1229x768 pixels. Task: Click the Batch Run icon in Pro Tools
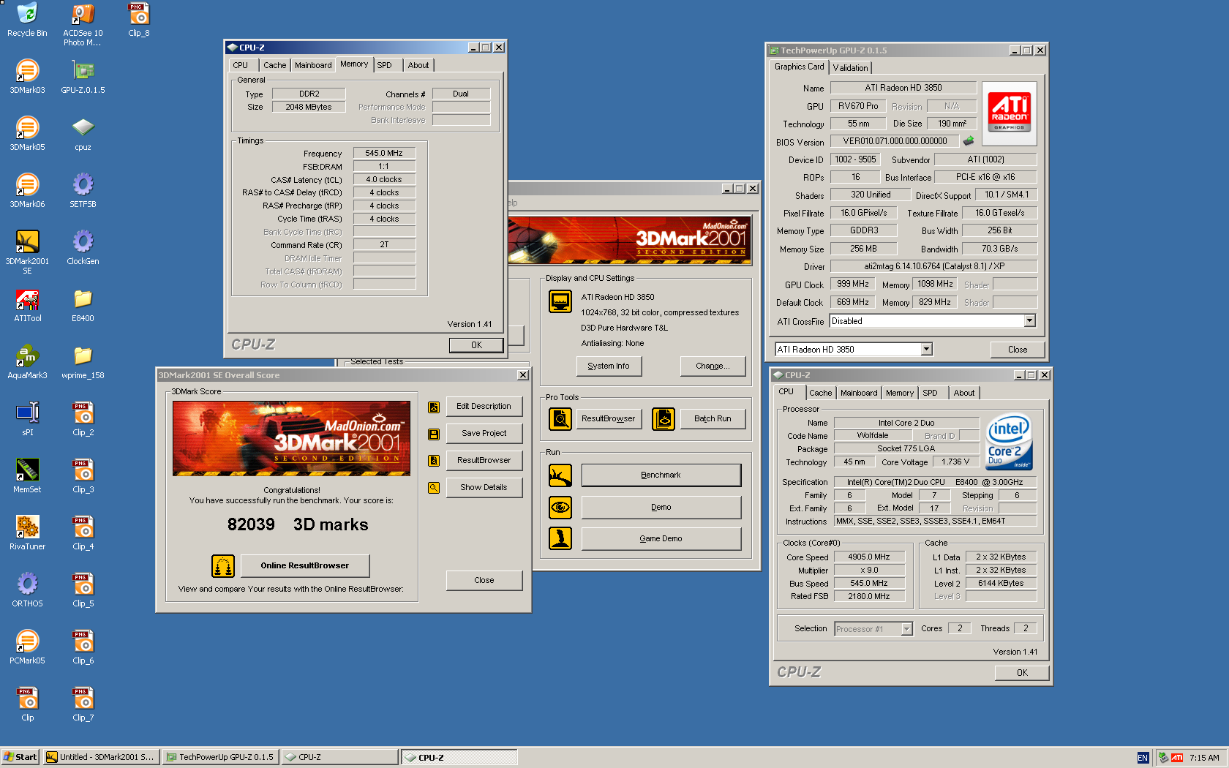664,419
